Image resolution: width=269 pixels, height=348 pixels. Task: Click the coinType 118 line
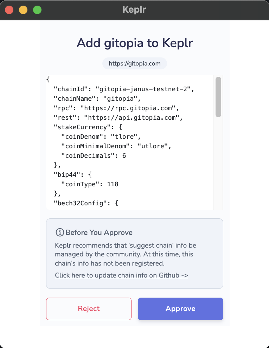tap(90, 184)
